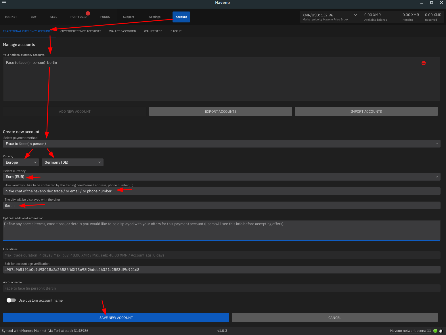Click the v1.0.3 version label
The image size is (446, 335).
point(222,331)
